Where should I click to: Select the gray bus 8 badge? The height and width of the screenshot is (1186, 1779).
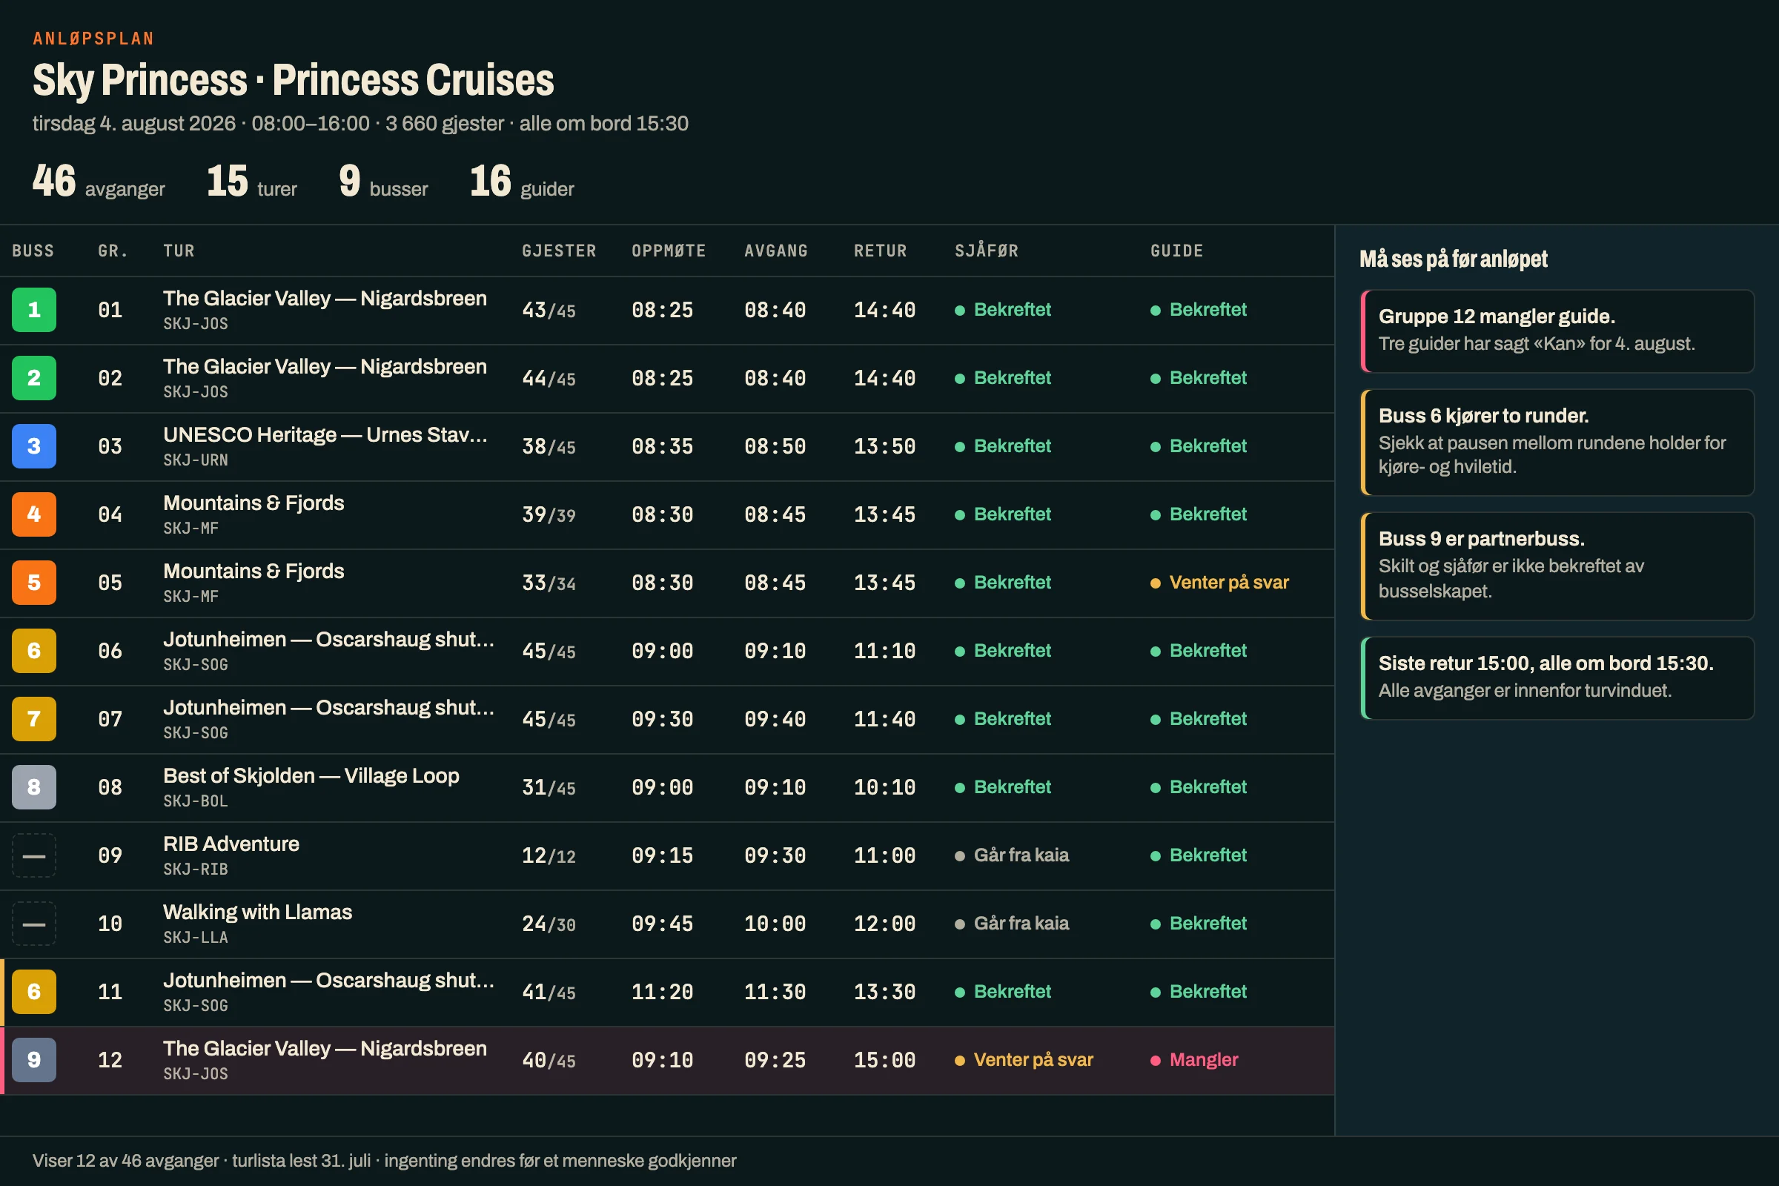pyautogui.click(x=34, y=786)
